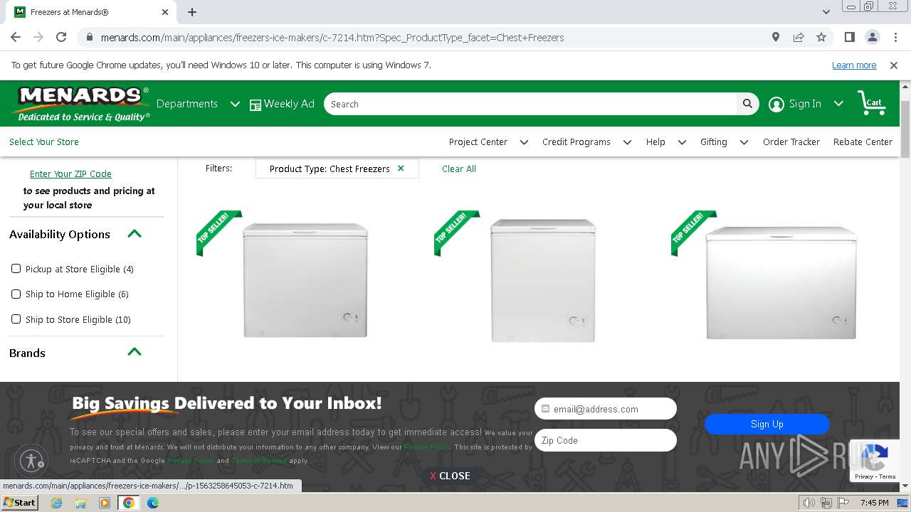
Task: Open Rebate Center
Action: [863, 142]
